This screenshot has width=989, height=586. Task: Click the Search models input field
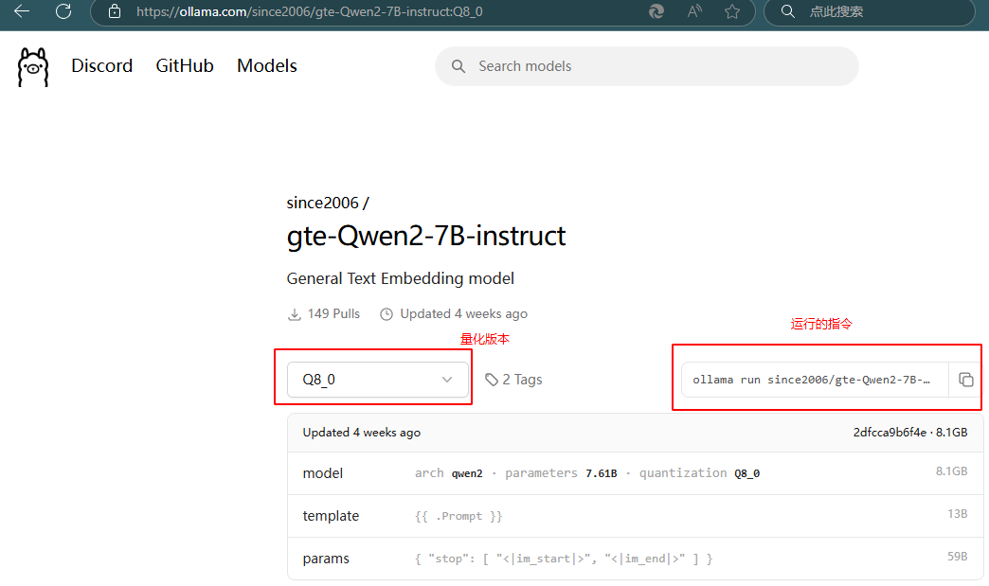pyautogui.click(x=646, y=66)
